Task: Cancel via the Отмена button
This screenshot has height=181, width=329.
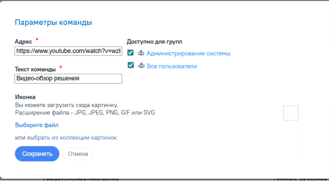Action: click(78, 154)
